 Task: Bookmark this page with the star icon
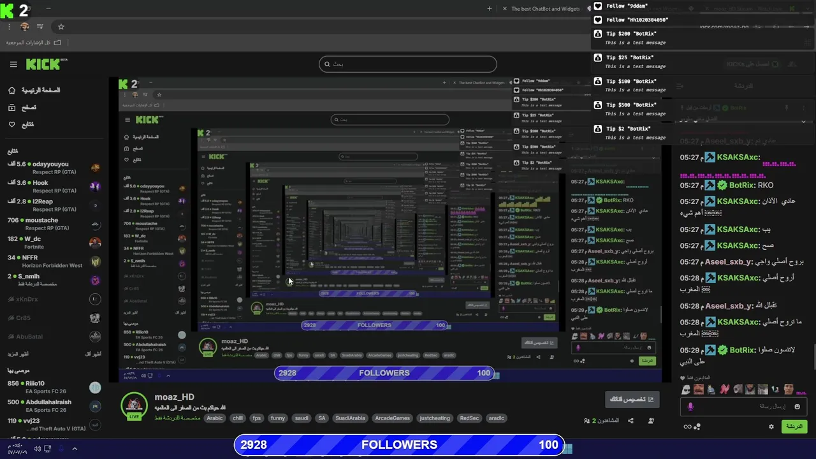coord(61,27)
